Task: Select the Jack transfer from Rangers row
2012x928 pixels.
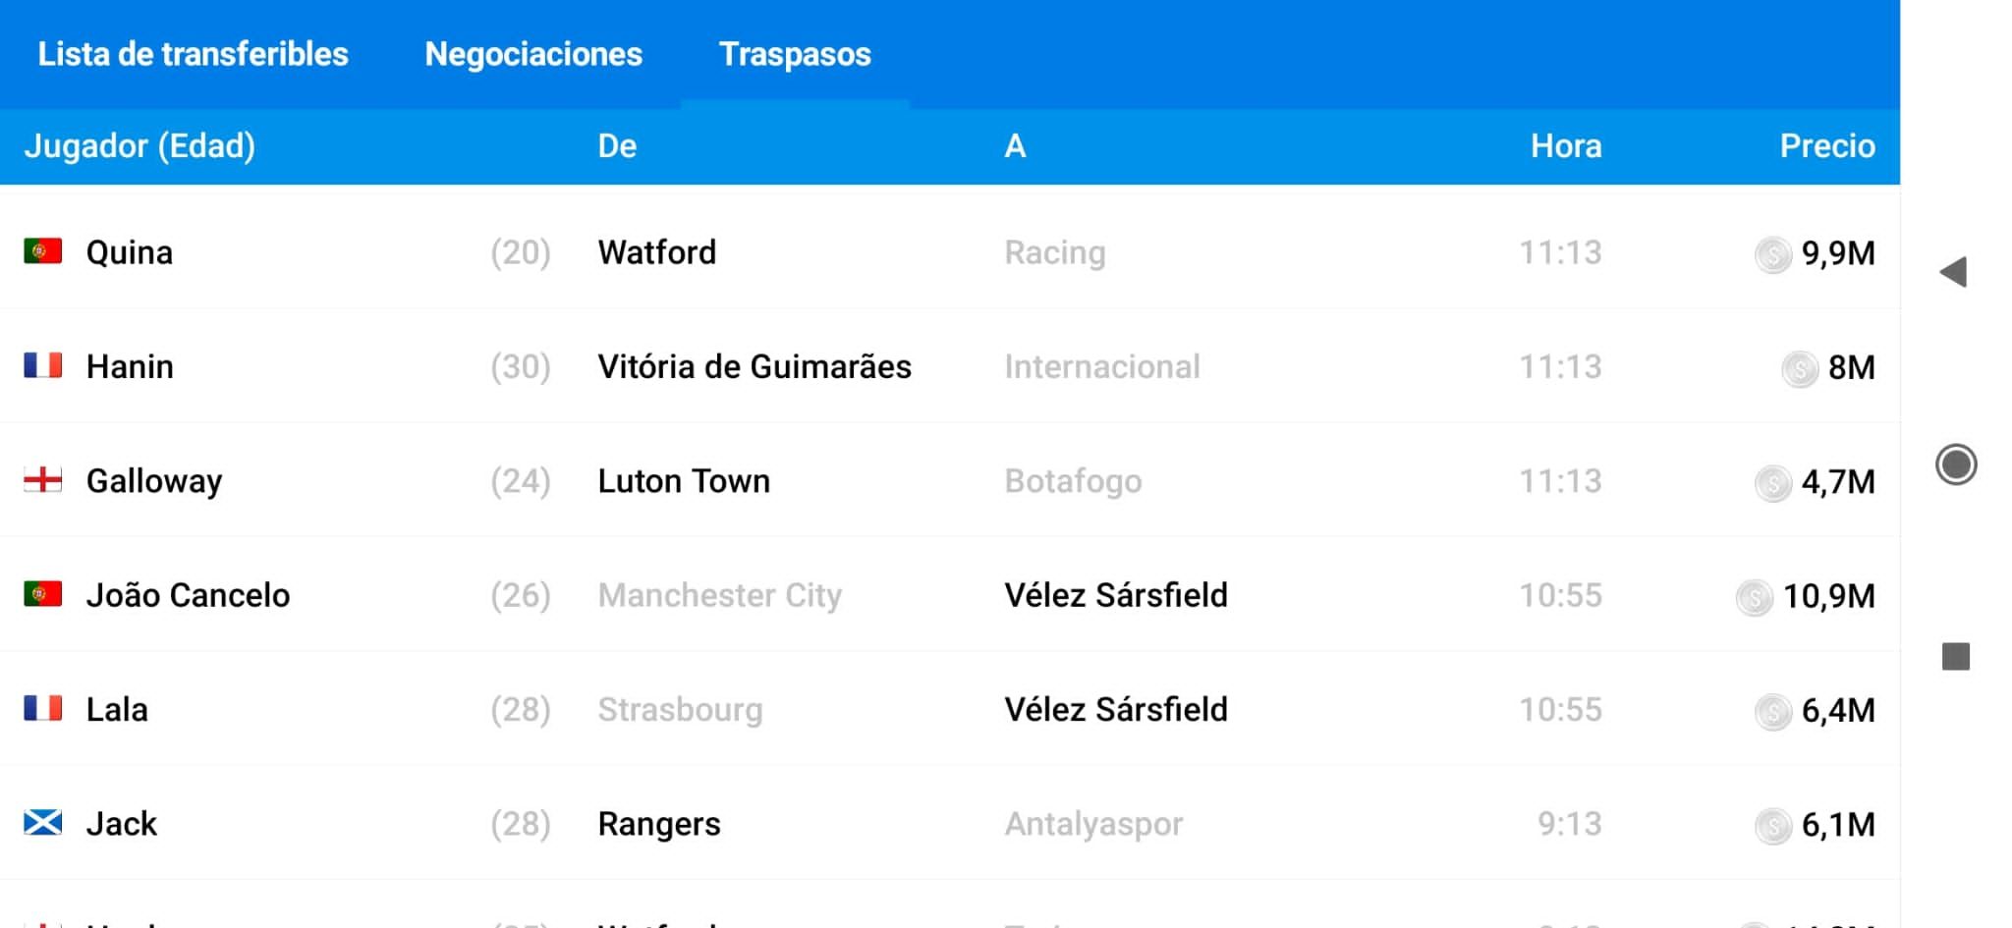Action: point(950,823)
